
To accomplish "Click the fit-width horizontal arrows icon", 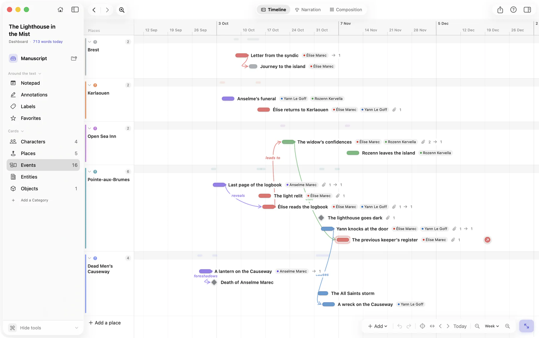I will point(432,326).
